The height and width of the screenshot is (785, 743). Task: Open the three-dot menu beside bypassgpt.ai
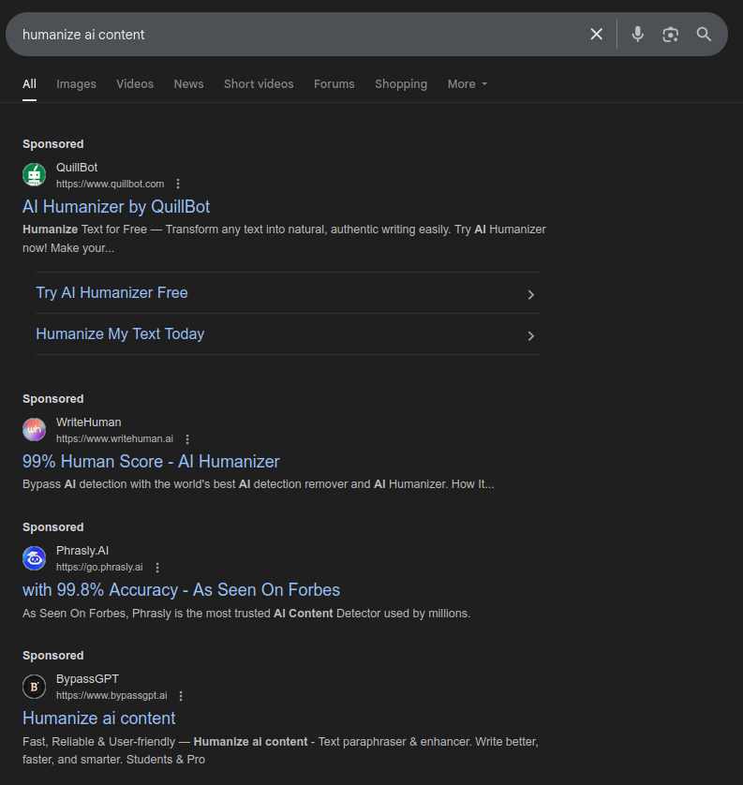click(x=181, y=696)
